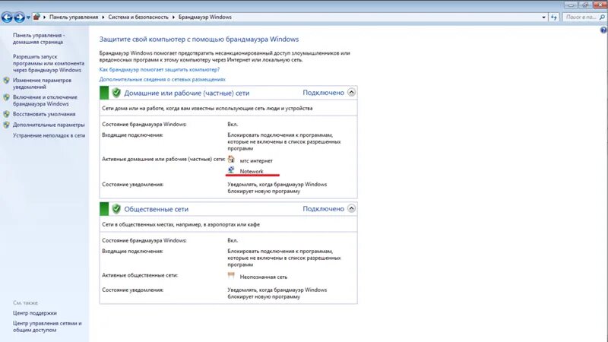Click the 'Общественные сети' heading
The height and width of the screenshot is (342, 608).
pos(156,209)
